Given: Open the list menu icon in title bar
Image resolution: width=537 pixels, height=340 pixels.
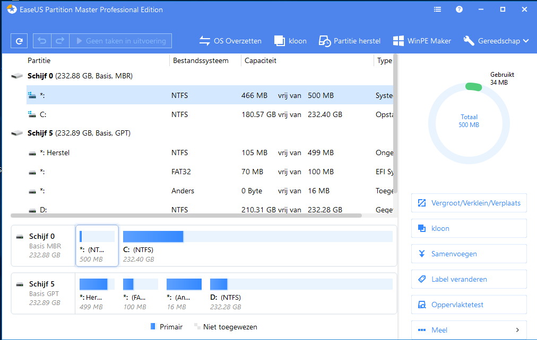Looking at the screenshot, I should (437, 10).
